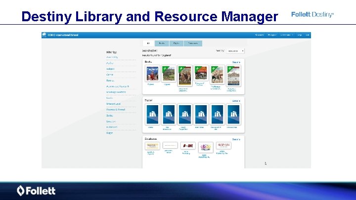Switch to the Databases tab
Screen dimensions: 356x200
pos(193,43)
